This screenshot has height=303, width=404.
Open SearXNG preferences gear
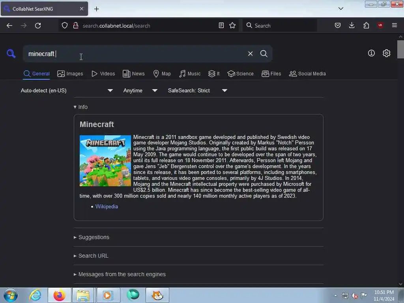(386, 53)
